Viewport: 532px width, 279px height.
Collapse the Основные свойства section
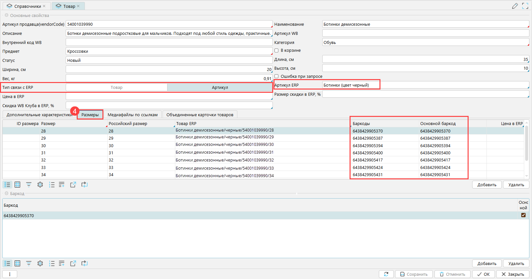click(x=7, y=15)
